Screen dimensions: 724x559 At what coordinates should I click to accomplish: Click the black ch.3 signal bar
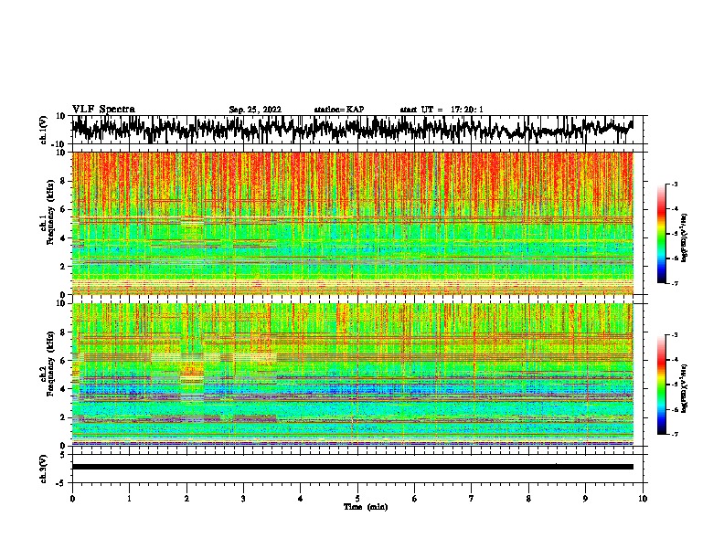coord(353,467)
